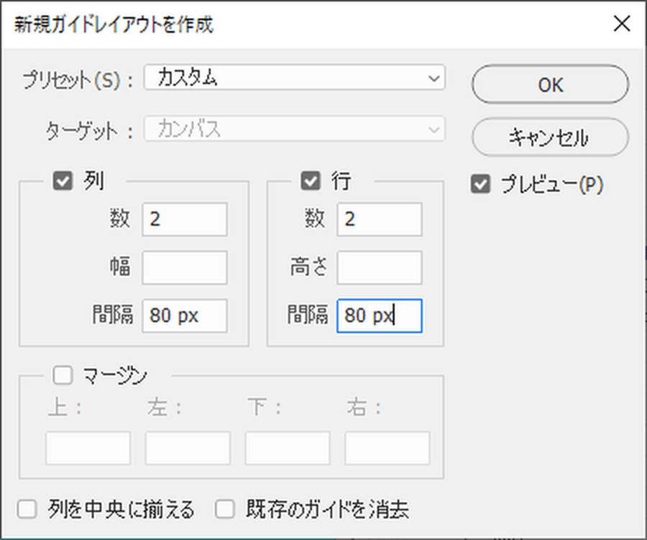Image resolution: width=647 pixels, height=540 pixels.
Task: Check 列を中央に揃える option
Action: (28, 510)
